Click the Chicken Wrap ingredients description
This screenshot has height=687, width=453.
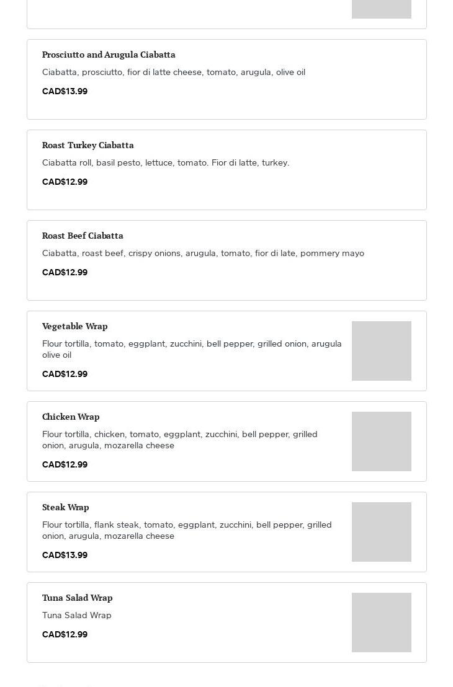click(180, 440)
